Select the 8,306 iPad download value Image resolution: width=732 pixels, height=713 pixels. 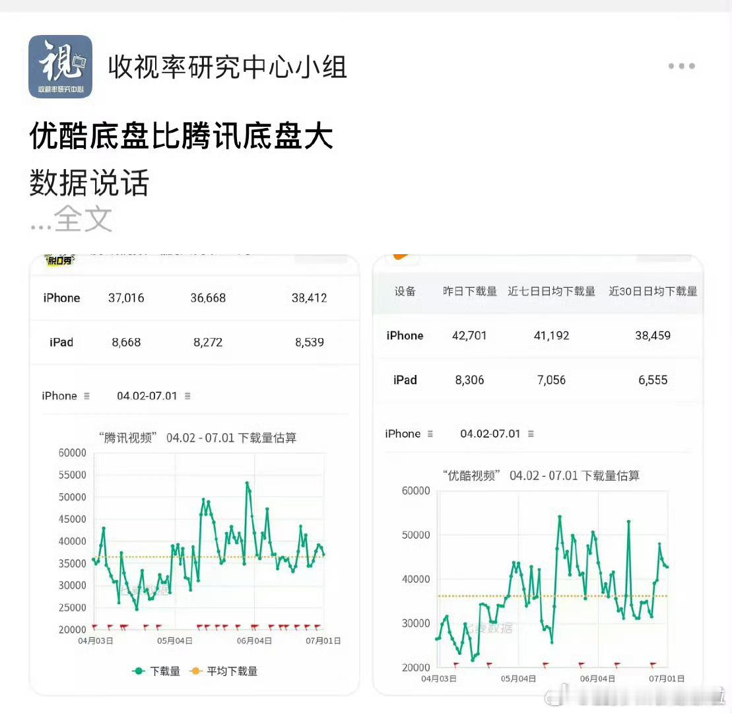470,380
